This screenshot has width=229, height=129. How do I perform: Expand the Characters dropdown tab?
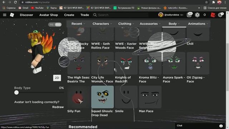pos(102,24)
